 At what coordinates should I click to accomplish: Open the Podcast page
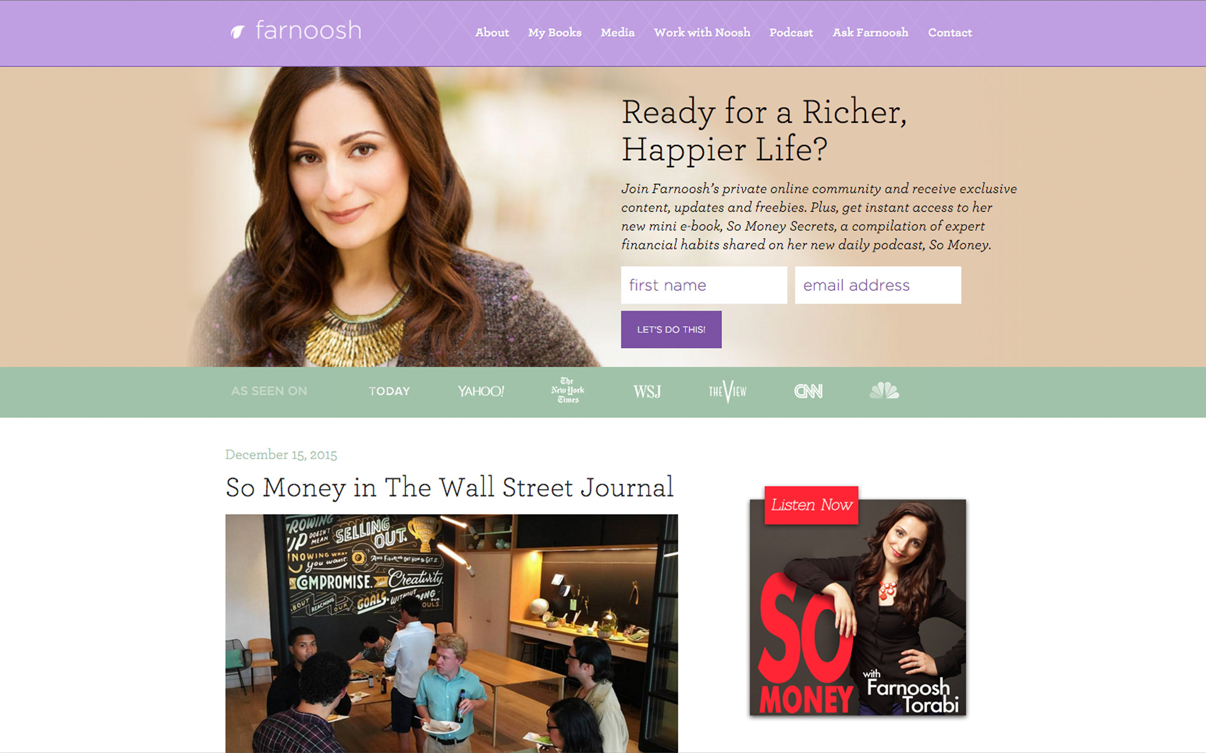point(791,32)
